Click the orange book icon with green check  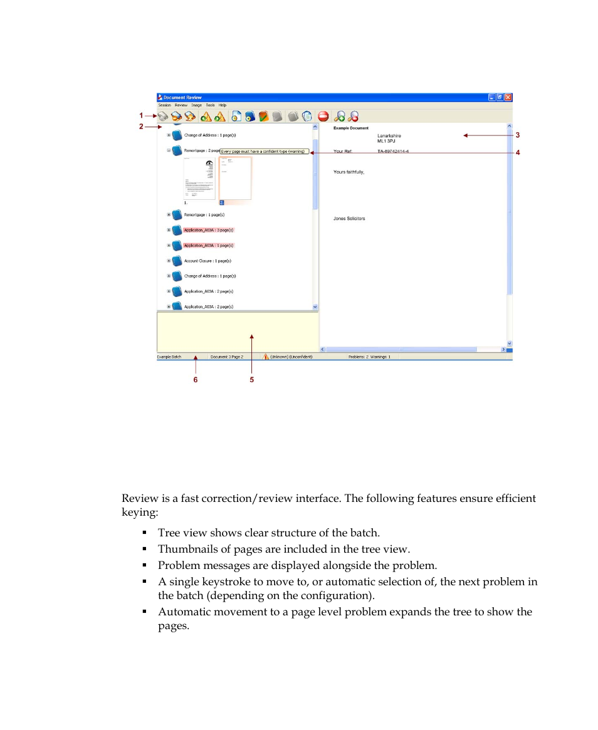pyautogui.click(x=264, y=117)
